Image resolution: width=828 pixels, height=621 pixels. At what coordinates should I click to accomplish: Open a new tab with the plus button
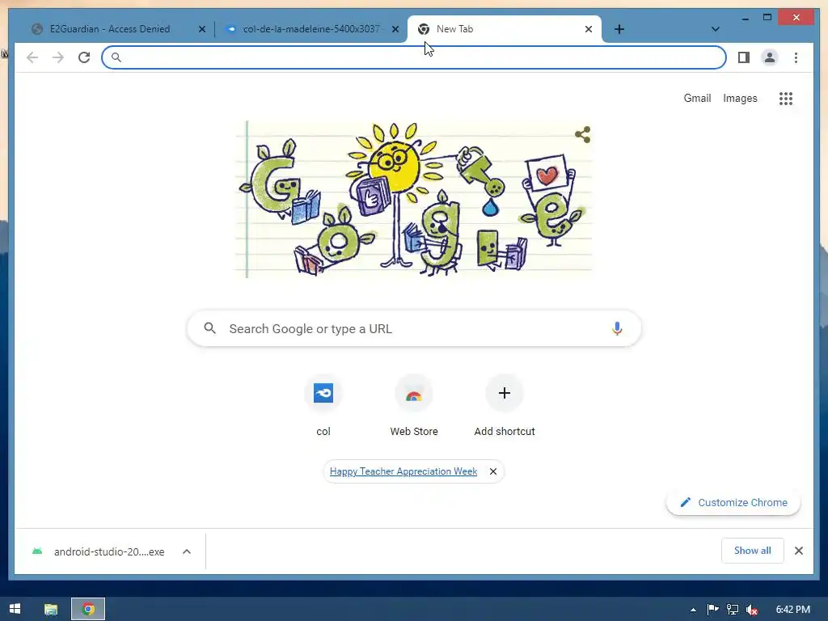coord(619,30)
